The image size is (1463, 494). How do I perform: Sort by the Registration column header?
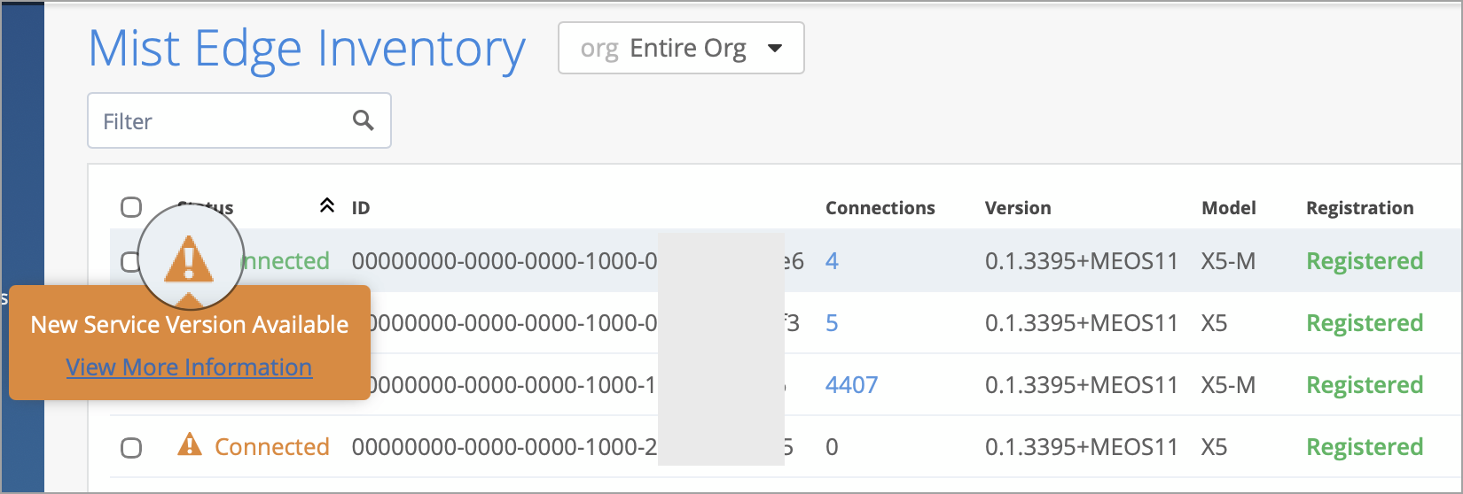point(1359,208)
